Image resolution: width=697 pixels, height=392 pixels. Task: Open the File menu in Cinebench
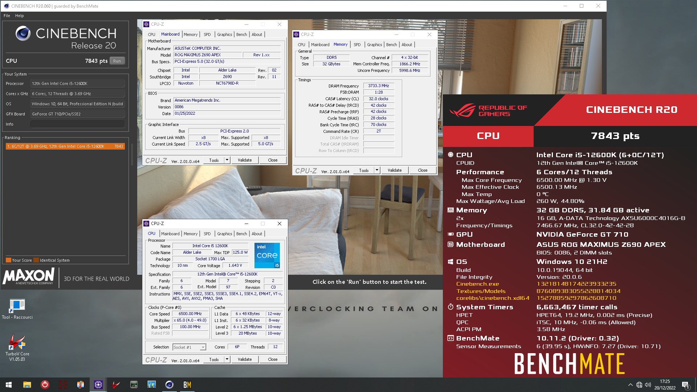7,16
